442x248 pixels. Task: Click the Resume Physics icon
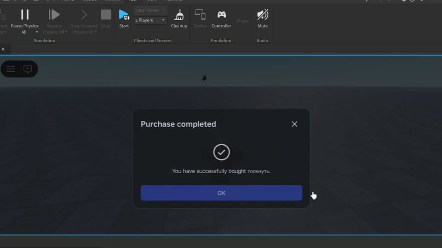click(x=54, y=15)
